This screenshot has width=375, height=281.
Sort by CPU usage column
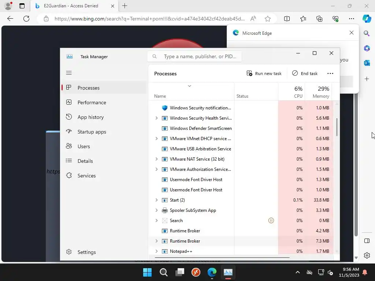click(292, 91)
